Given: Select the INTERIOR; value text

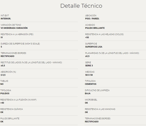Looking at the screenshot, I should [x=6, y=19].
